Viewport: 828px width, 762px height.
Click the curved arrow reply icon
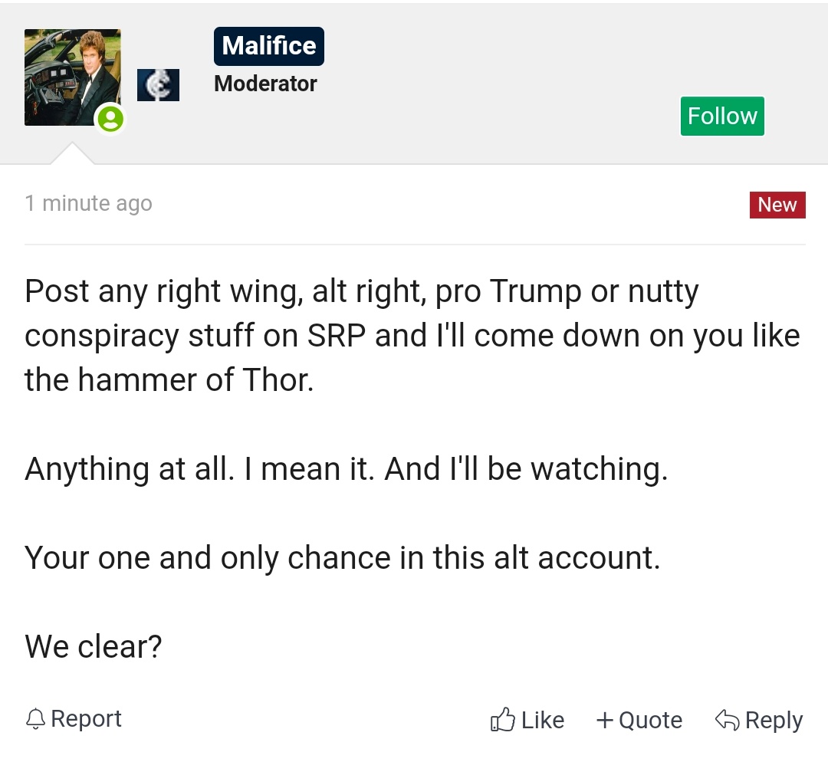coord(727,720)
